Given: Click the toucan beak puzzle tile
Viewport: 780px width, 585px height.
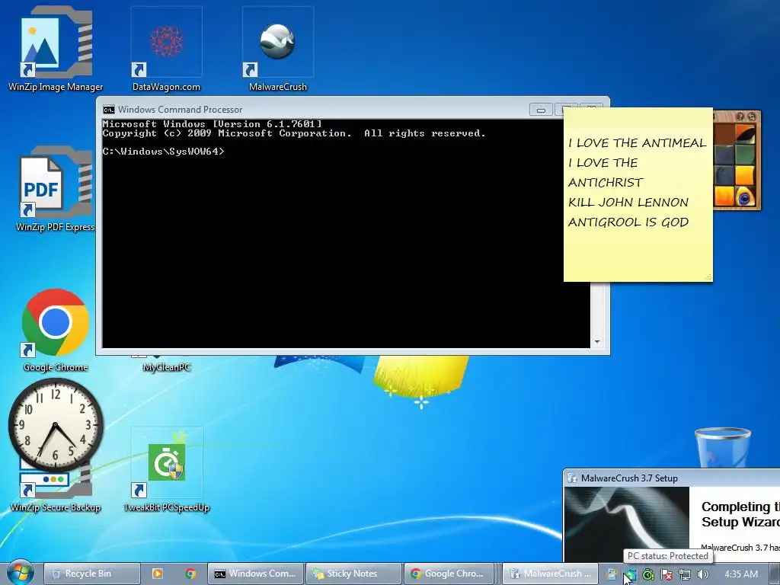Looking at the screenshot, I should click(745, 134).
